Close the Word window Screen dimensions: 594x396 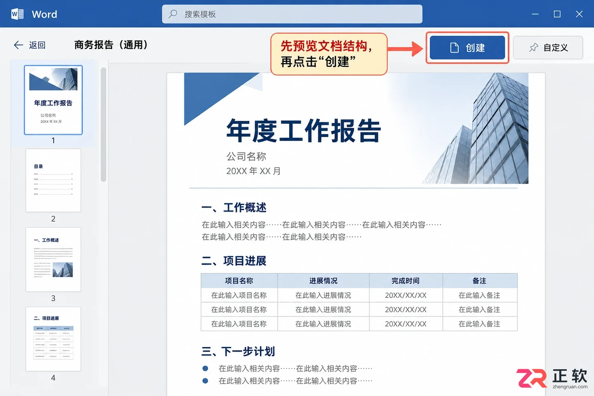pyautogui.click(x=579, y=14)
